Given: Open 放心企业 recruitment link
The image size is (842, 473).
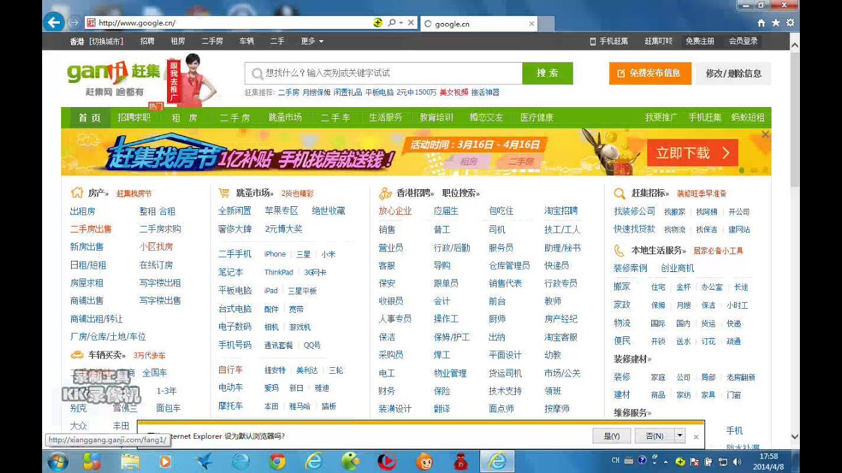Looking at the screenshot, I should (395, 211).
